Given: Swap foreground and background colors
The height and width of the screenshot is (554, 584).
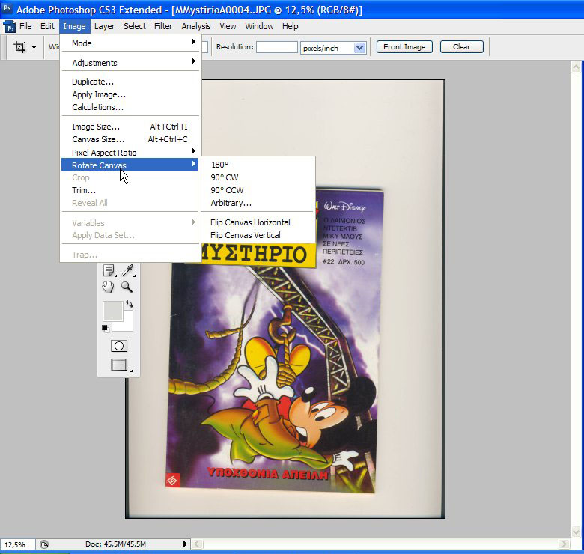Looking at the screenshot, I should coord(130,304).
